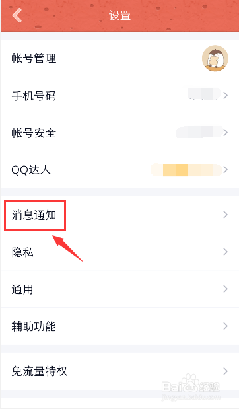Viewport: 239px width, 409px height.
Task: Click chevron beside 消息通知
Action: click(x=225, y=215)
